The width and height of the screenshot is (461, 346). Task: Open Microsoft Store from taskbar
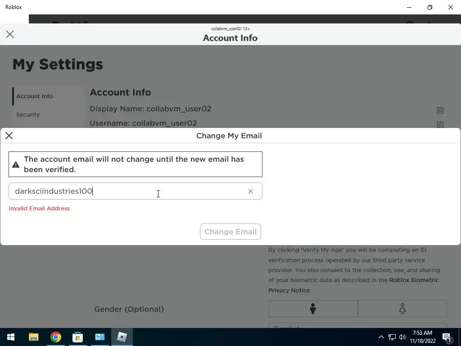[77, 337]
